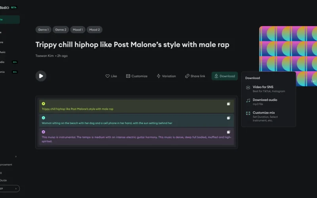317x198 pixels.
Task: Click the mixer icon beside Customize mix
Action: click(248, 113)
